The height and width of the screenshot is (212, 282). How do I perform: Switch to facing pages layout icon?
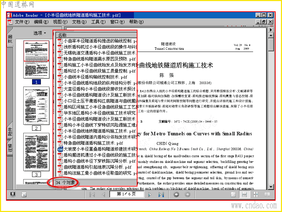click(267, 194)
